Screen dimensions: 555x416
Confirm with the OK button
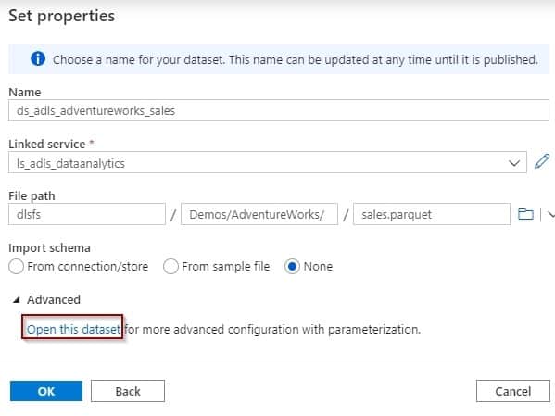tap(46, 391)
